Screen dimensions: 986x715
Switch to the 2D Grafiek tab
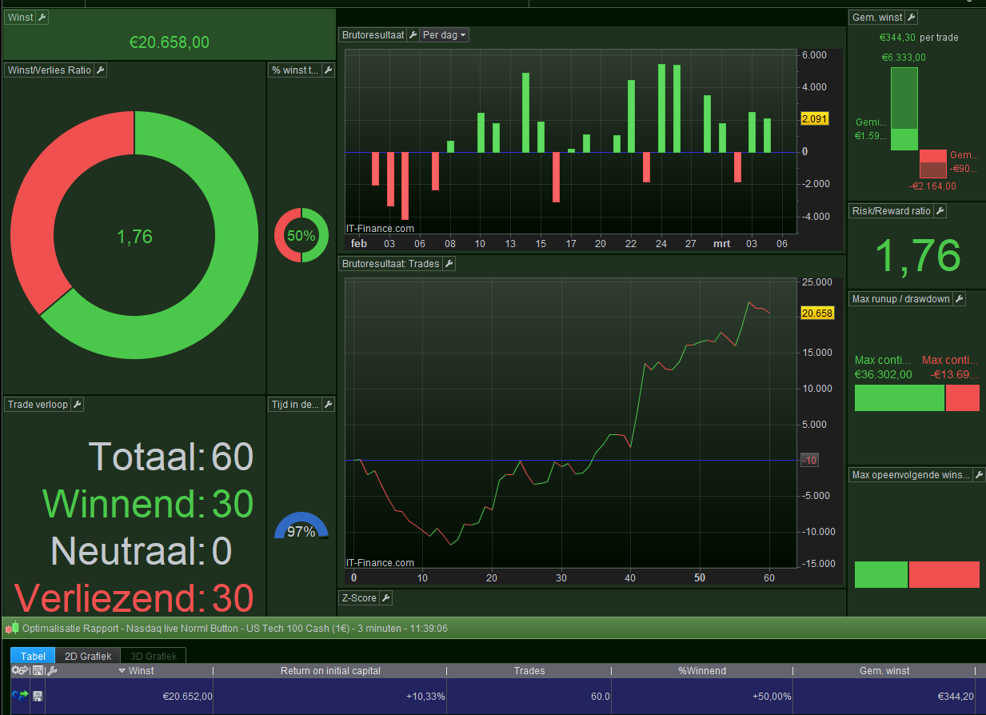tap(88, 656)
